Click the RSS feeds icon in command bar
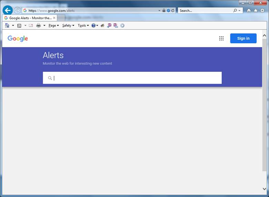This screenshot has width=269, height=197. (19, 26)
